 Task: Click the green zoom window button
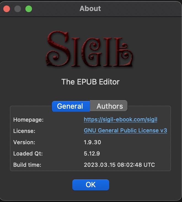click(29, 9)
